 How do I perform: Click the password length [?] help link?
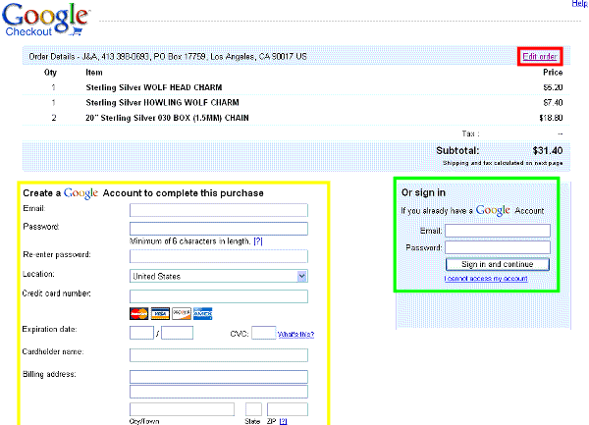pyautogui.click(x=258, y=241)
